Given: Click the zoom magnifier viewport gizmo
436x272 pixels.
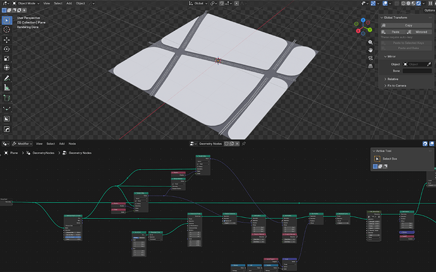Looking at the screenshot, I should click(x=370, y=42).
